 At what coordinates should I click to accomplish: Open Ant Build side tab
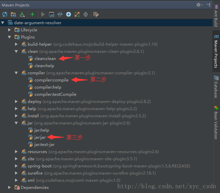[x=216, y=16]
